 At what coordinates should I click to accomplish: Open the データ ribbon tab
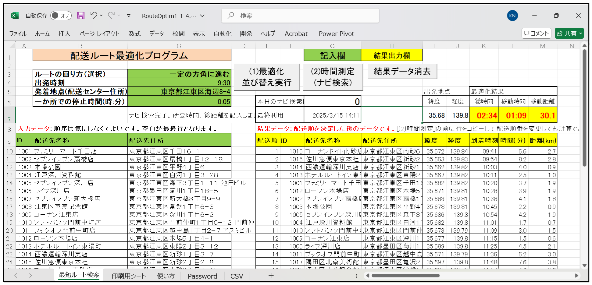point(156,34)
